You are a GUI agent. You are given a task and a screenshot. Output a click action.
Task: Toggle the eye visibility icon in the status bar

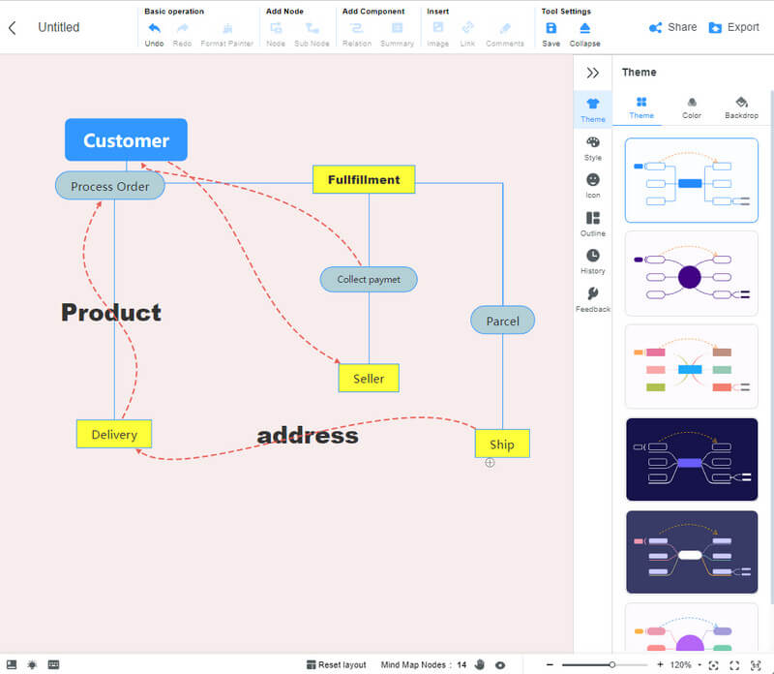500,664
